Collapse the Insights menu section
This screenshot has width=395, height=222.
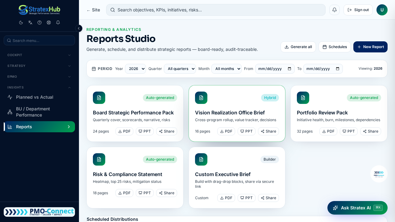(39, 87)
